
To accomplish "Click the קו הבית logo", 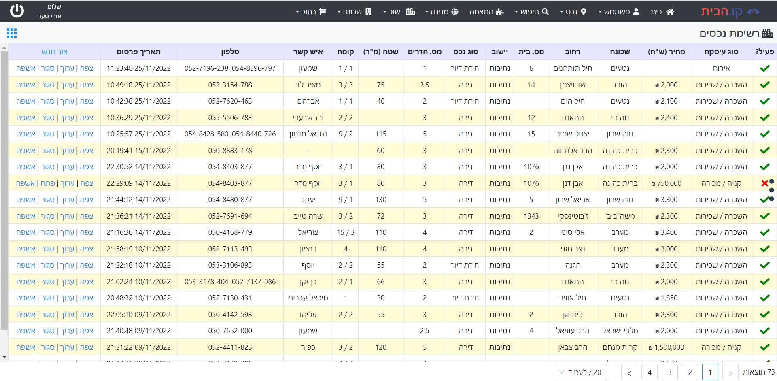I will pos(729,11).
